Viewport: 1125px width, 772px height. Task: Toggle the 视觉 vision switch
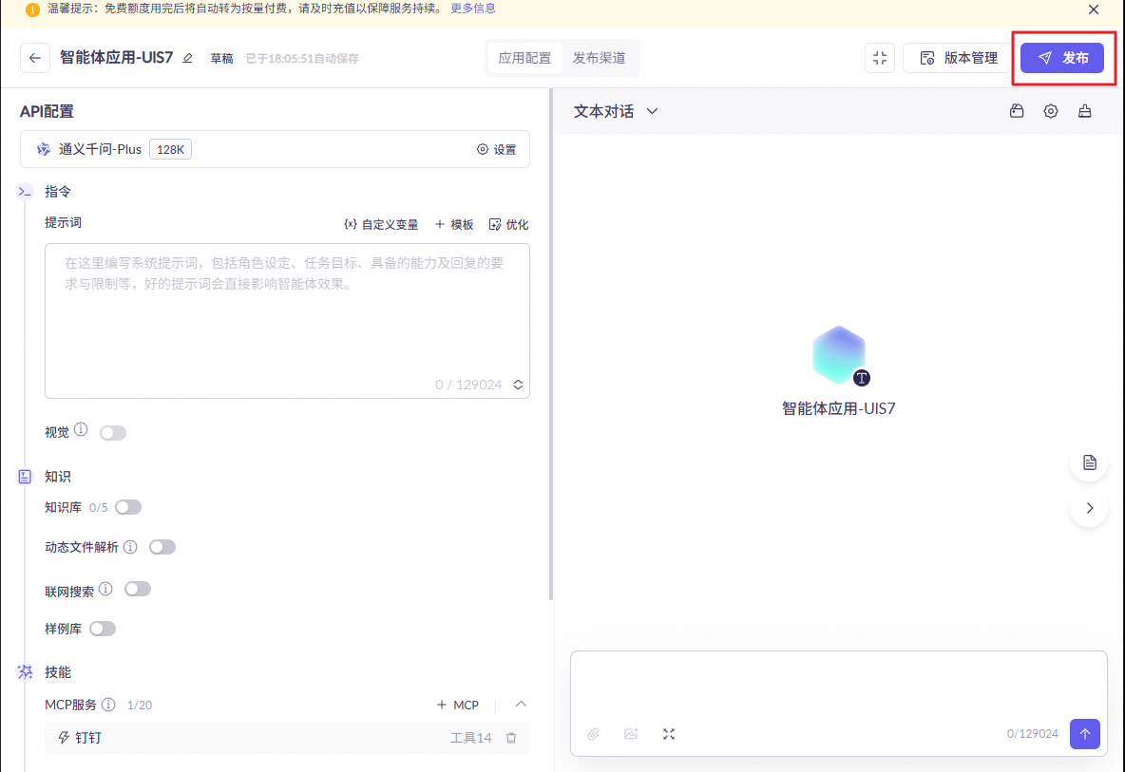[113, 433]
